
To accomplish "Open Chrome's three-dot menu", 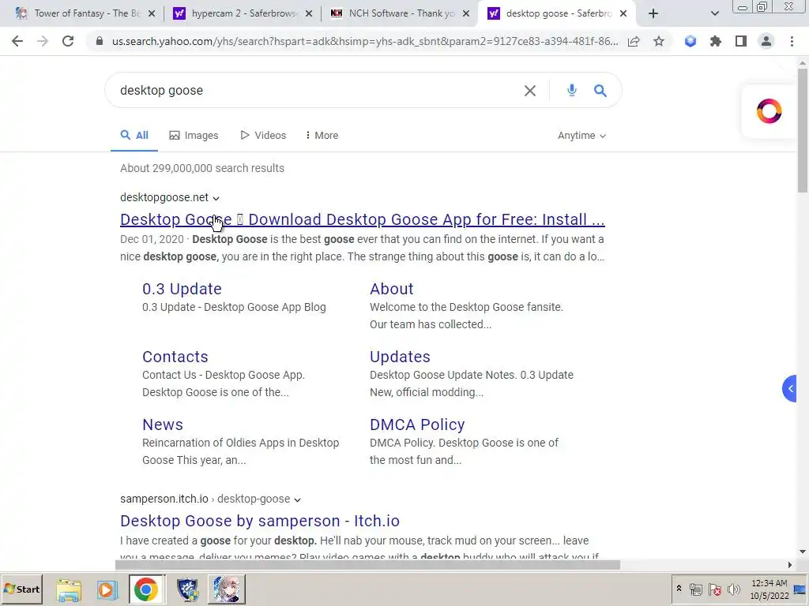I will [x=792, y=41].
